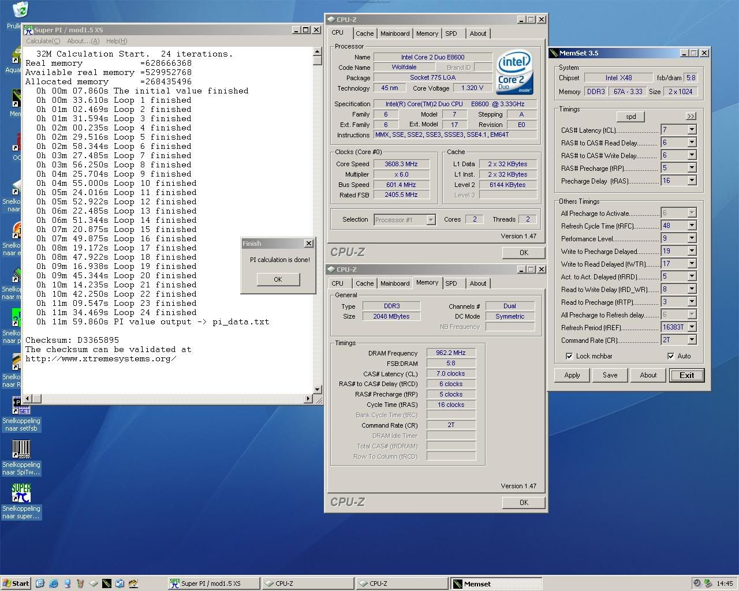Click Save in MemSet
739x591 pixels.
(610, 375)
